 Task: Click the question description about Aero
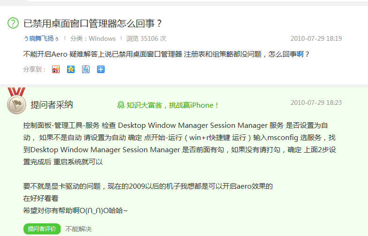coord(166,54)
